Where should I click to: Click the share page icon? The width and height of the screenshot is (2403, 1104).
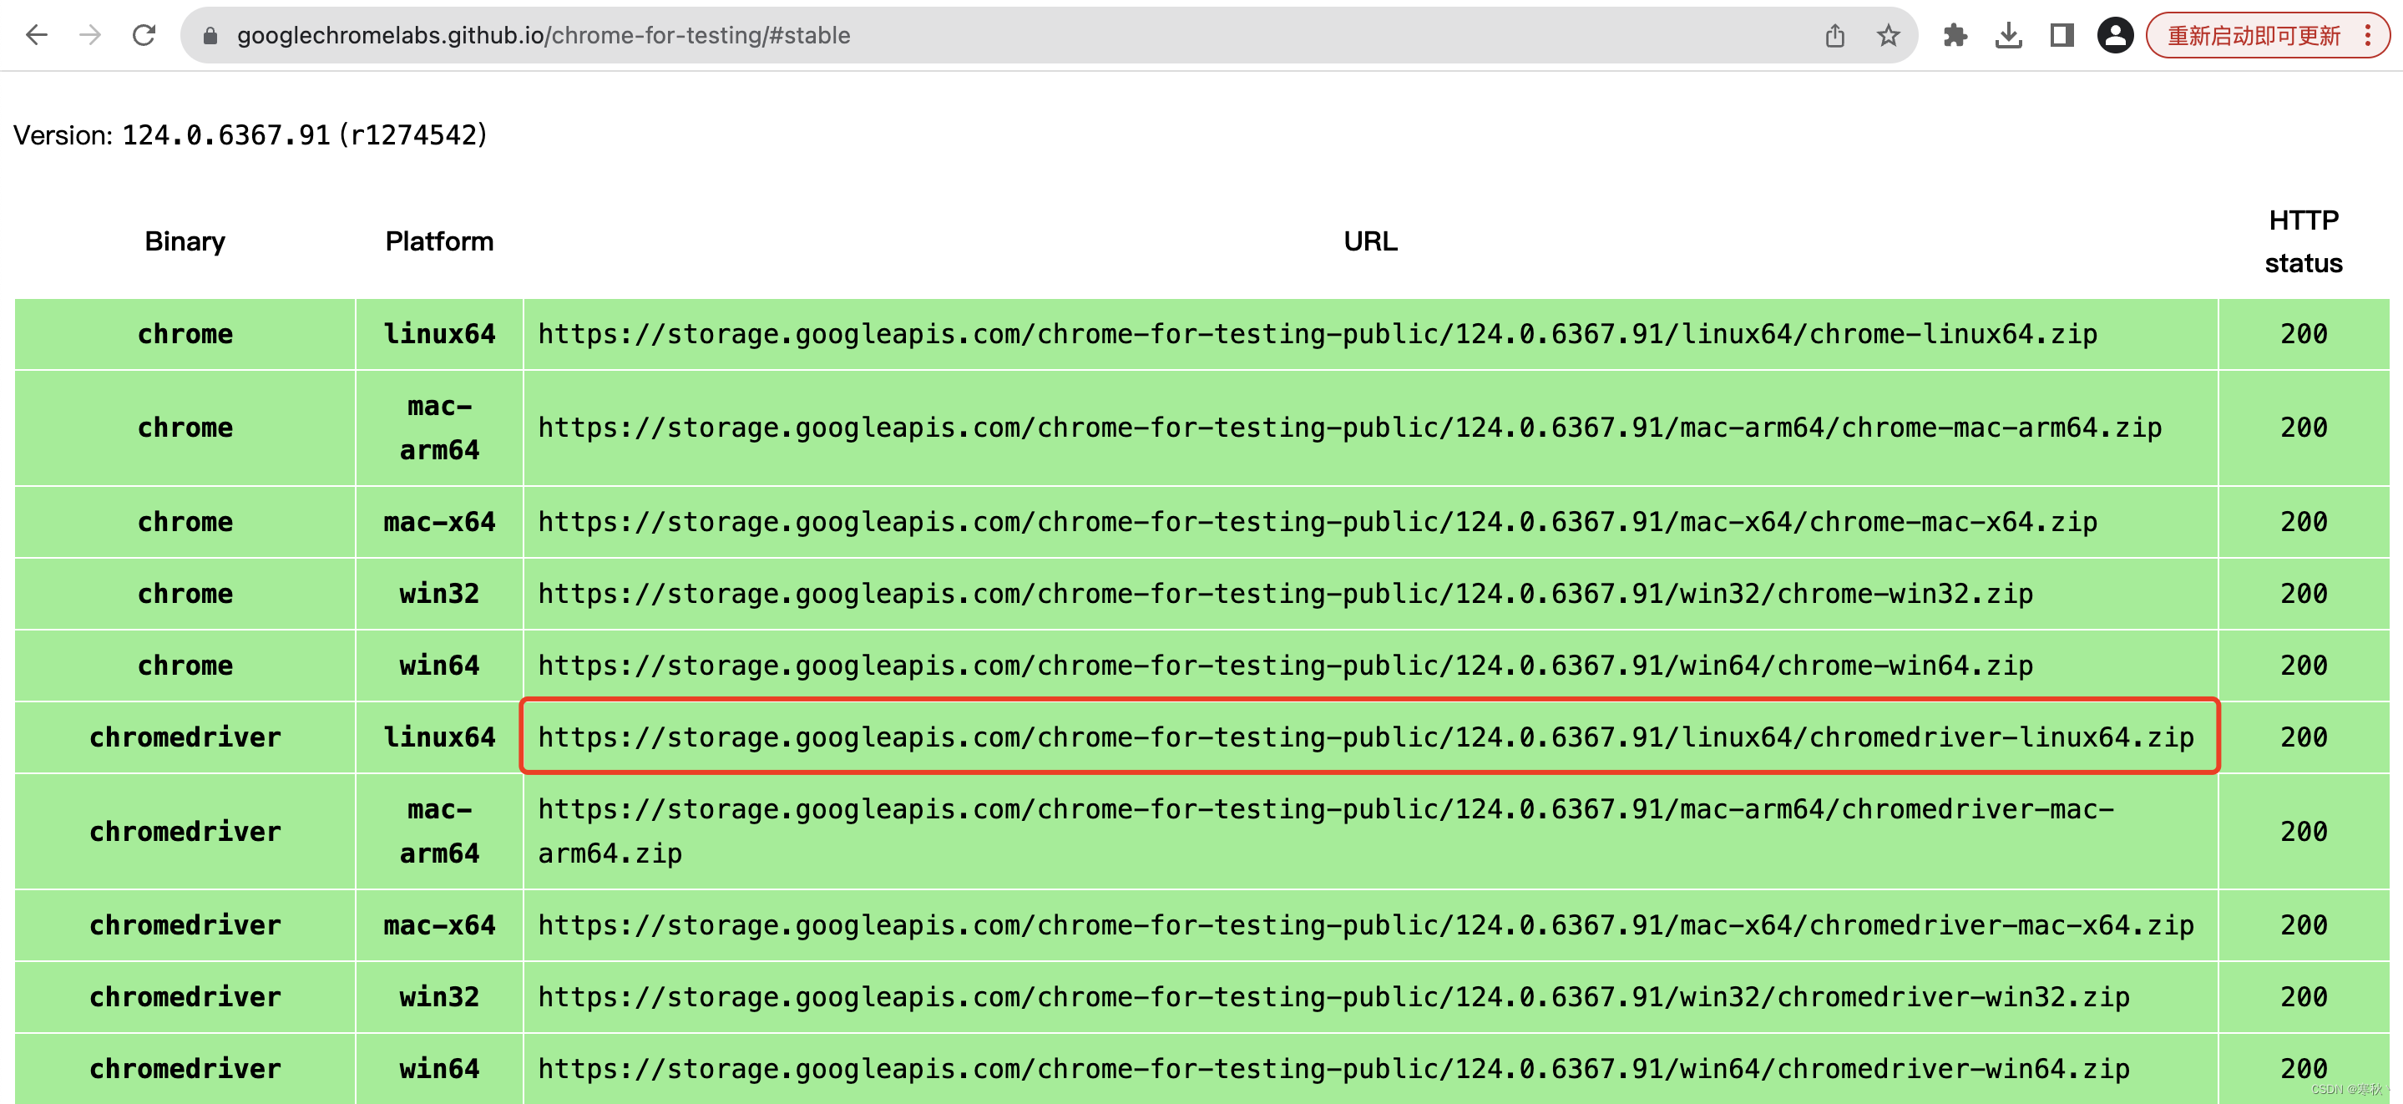point(1834,35)
